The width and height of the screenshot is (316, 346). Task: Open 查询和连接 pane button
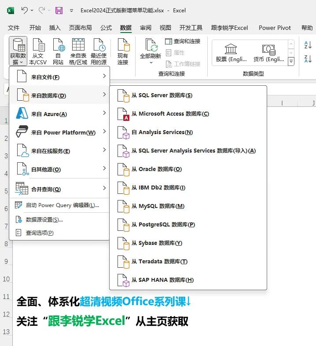click(183, 41)
